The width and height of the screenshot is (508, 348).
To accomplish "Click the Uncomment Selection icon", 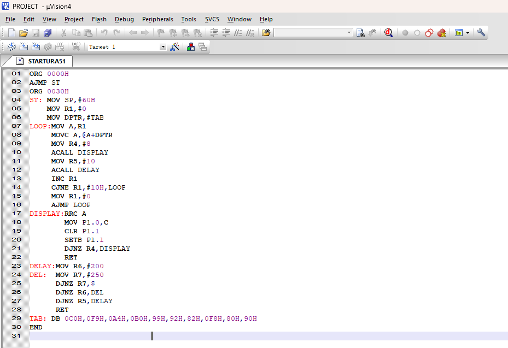I will click(250, 33).
